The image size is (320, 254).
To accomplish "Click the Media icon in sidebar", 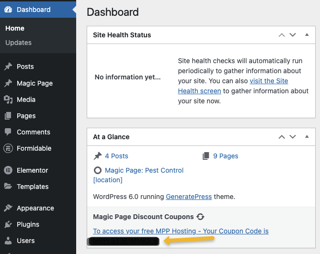I will coord(8,99).
